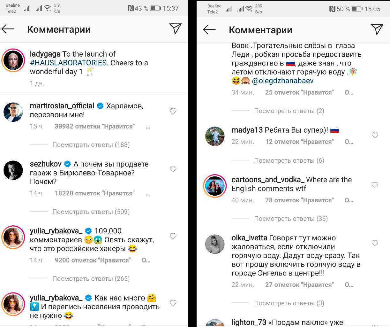390x327 pixels.
Task: Heart madya13's comment
Action: (375, 135)
